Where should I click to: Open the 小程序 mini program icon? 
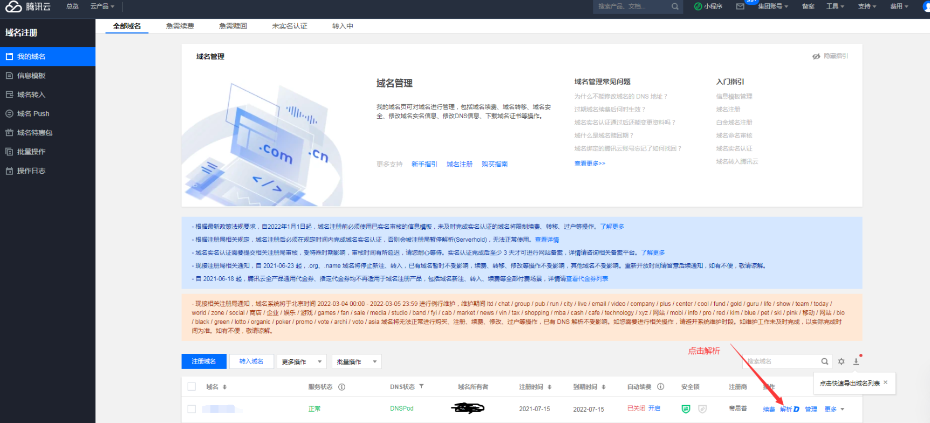(698, 6)
